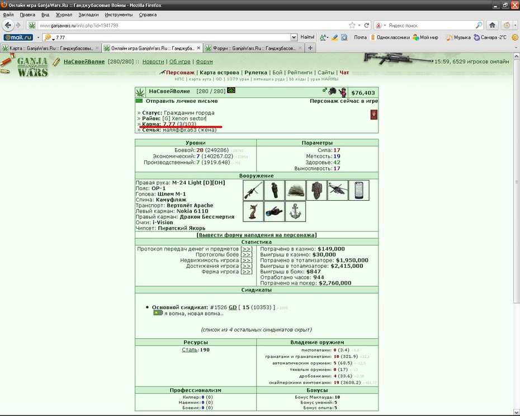Click the M-24 Light sniper rifle item icon
The height and width of the screenshot is (416, 520).
[253, 190]
